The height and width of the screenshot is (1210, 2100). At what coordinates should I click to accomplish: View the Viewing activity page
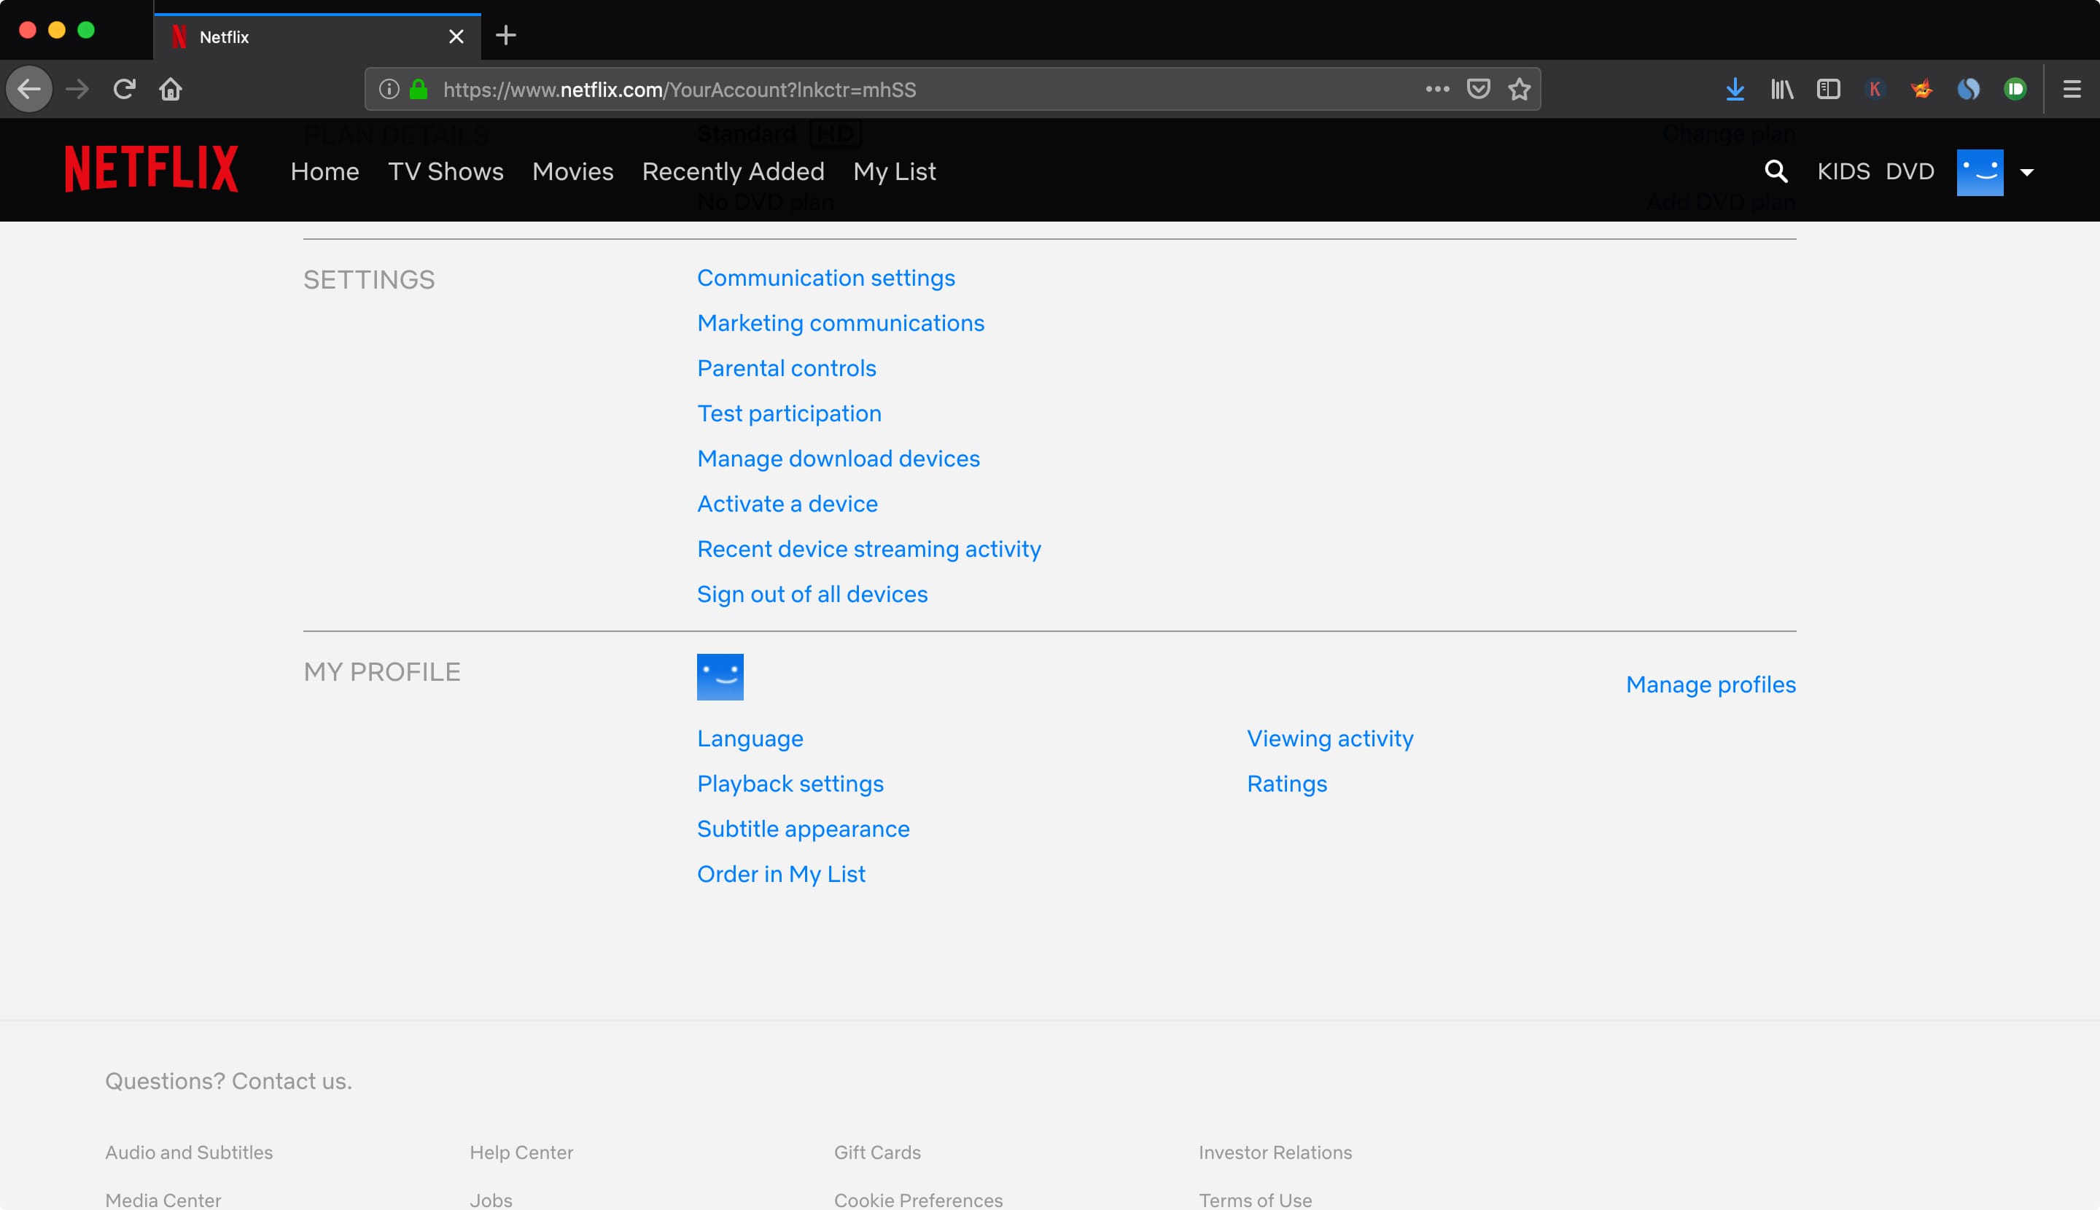click(x=1330, y=739)
